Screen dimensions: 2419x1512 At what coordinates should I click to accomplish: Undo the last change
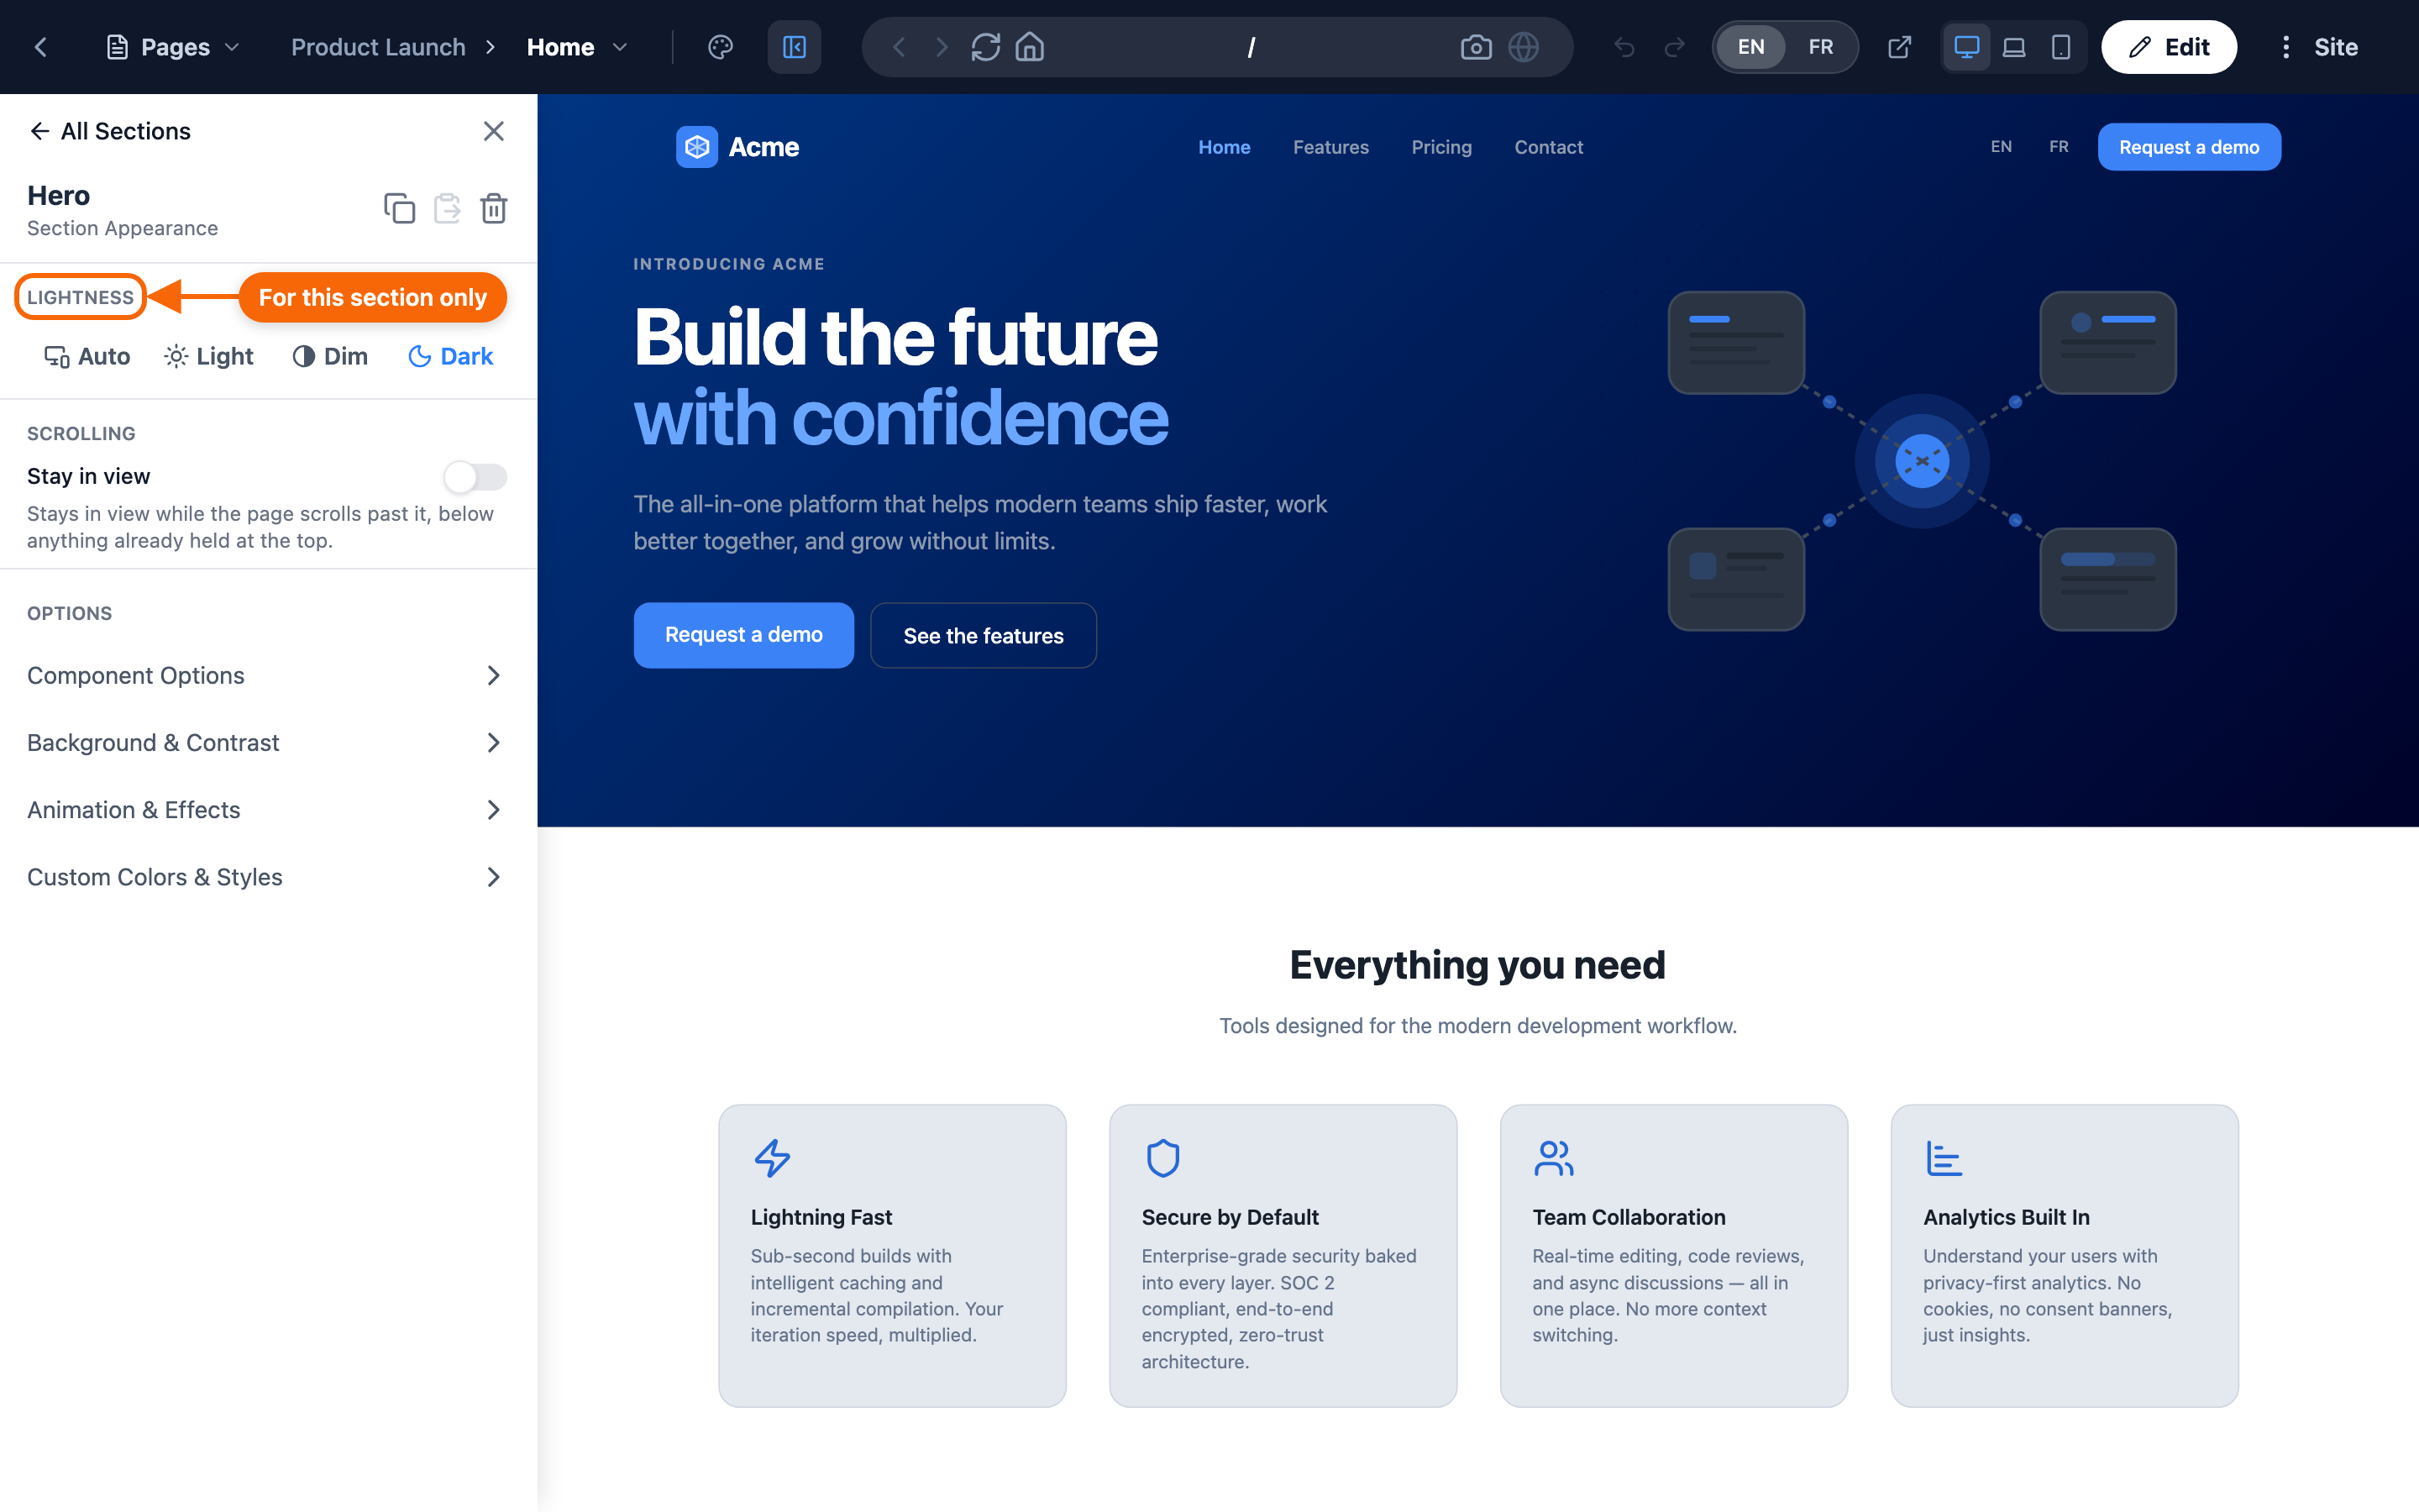pyautogui.click(x=1624, y=47)
